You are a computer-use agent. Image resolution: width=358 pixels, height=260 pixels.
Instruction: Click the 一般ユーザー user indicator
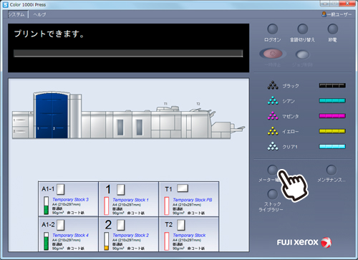(337, 14)
